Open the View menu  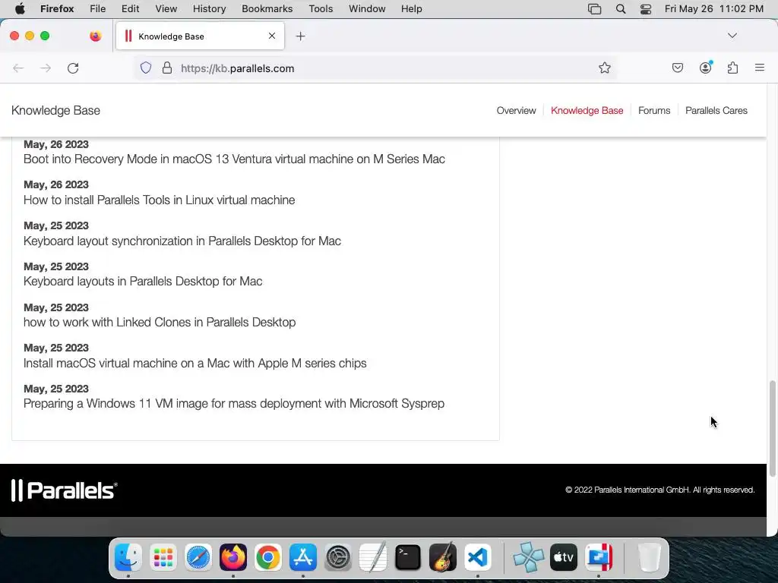tap(166, 9)
